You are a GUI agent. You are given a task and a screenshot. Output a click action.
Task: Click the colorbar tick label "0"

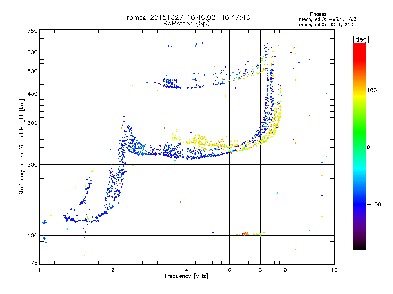pyautogui.click(x=368, y=147)
